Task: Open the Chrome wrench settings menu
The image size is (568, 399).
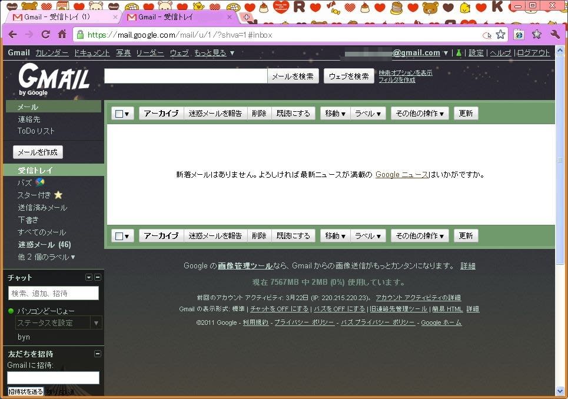Action: [555, 35]
